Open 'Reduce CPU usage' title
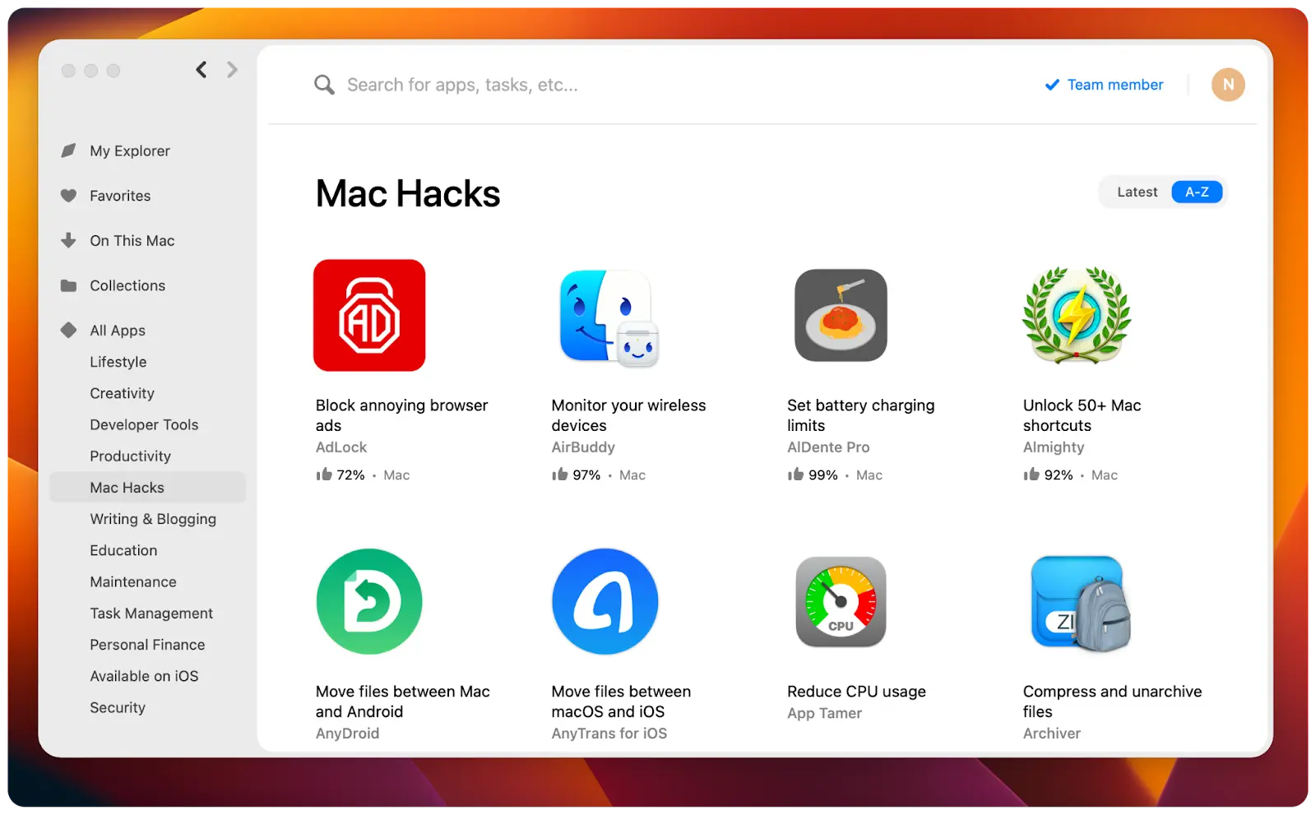This screenshot has width=1316, height=815. pyautogui.click(x=856, y=692)
